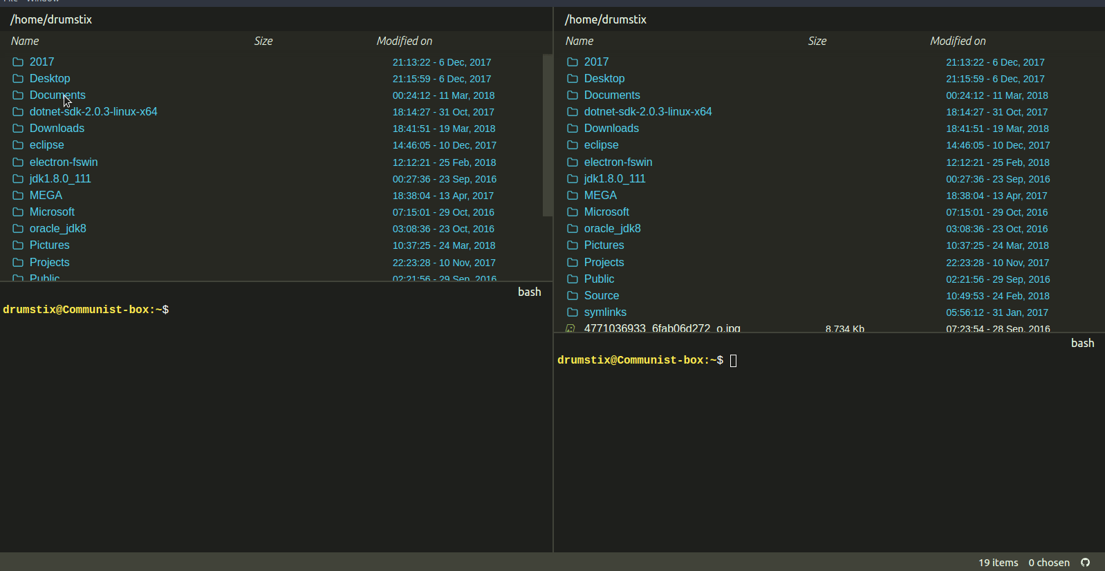Click the right pane's Modified on column header
Screen dimensions: 1105x571
click(958, 41)
